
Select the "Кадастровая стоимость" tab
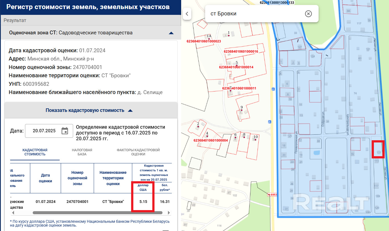pos(35,152)
